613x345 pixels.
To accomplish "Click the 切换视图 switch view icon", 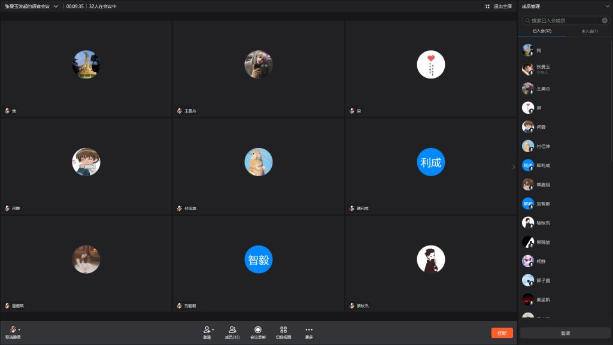I will tap(284, 329).
